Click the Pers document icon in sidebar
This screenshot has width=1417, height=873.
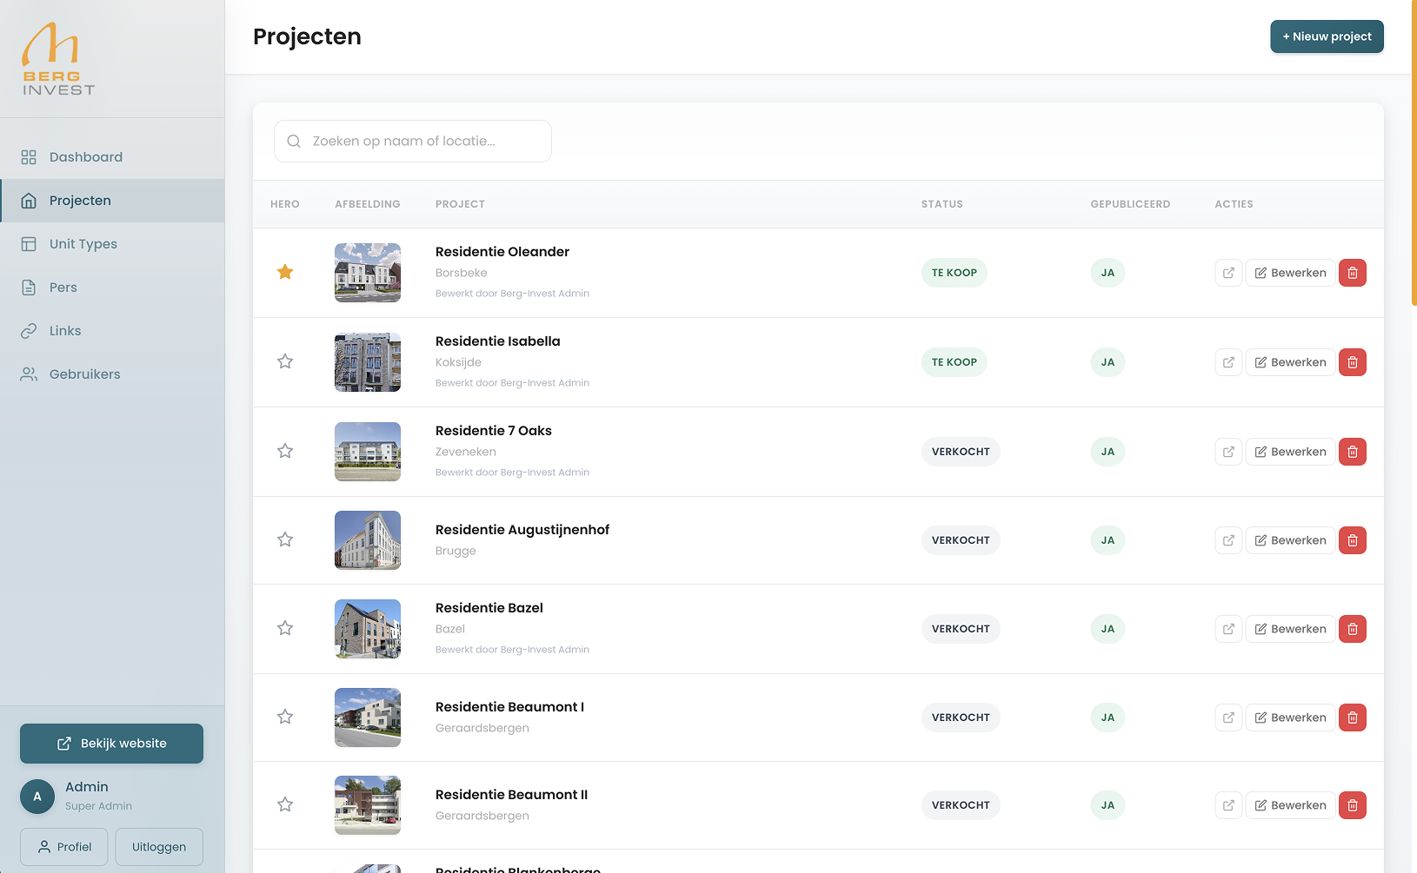pos(29,287)
